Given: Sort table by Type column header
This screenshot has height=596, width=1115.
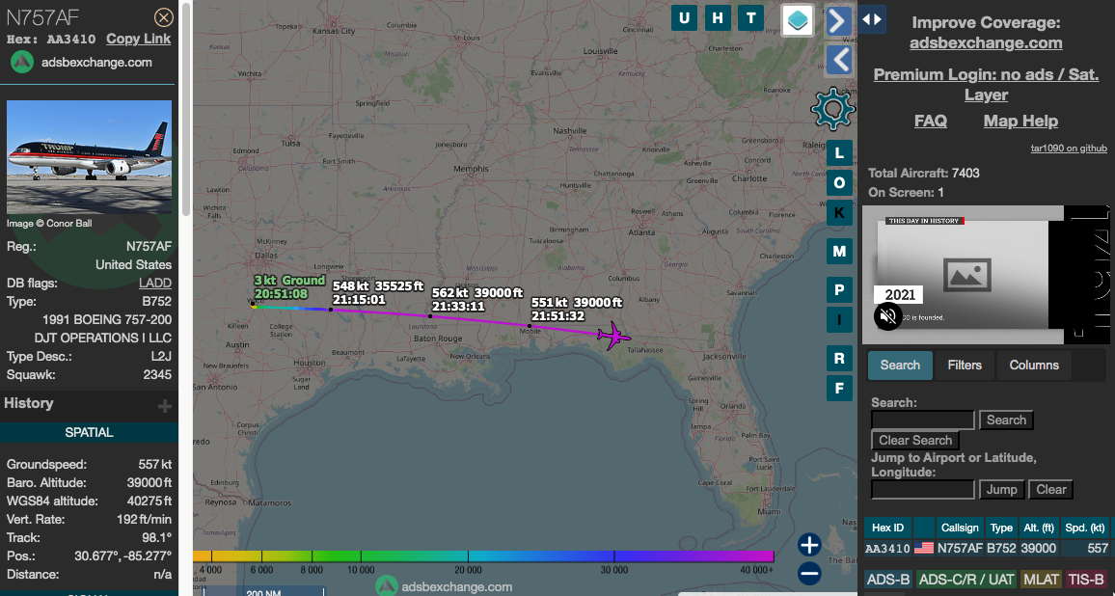Looking at the screenshot, I should pos(1001,528).
